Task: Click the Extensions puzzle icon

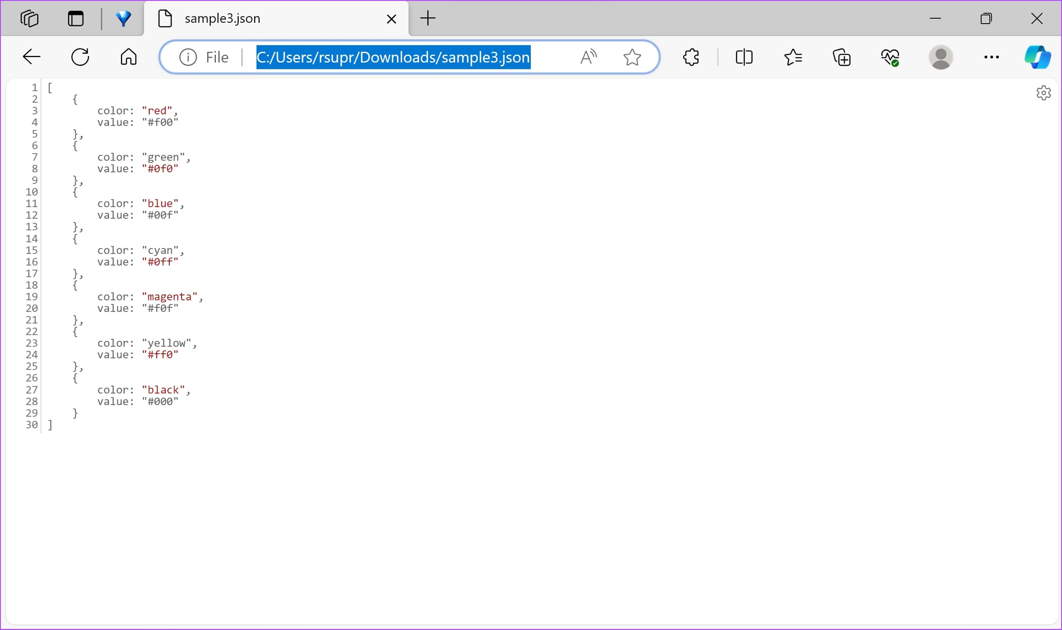Action: click(x=691, y=56)
